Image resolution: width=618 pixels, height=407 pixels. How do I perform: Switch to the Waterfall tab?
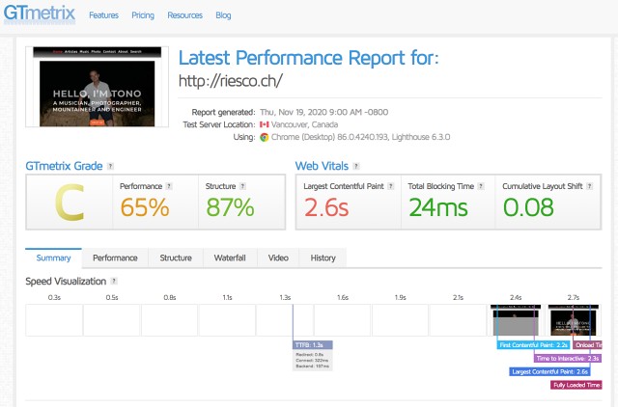230,258
